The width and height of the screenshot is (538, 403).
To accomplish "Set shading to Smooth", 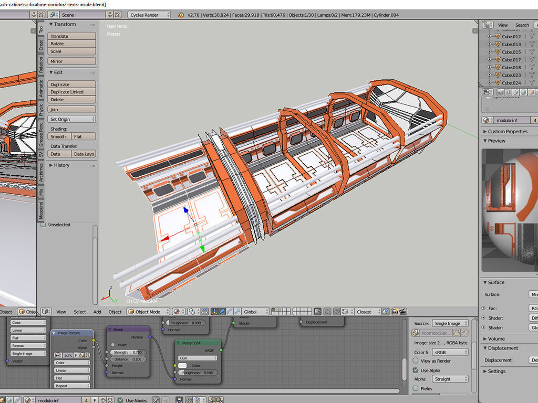I will [x=59, y=136].
